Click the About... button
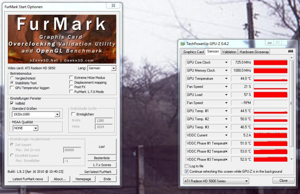 (x=60, y=179)
